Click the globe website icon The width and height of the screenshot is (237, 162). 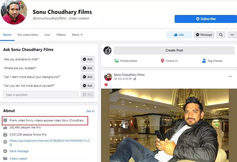click(x=5, y=142)
